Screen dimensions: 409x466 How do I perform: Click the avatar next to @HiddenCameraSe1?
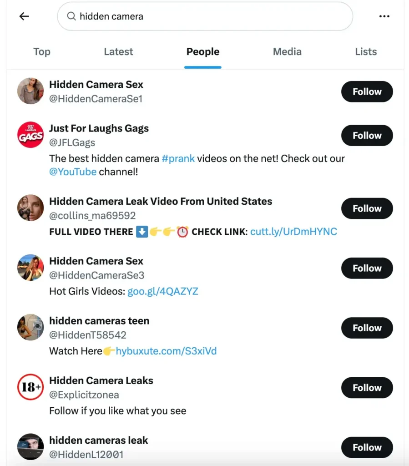point(30,91)
